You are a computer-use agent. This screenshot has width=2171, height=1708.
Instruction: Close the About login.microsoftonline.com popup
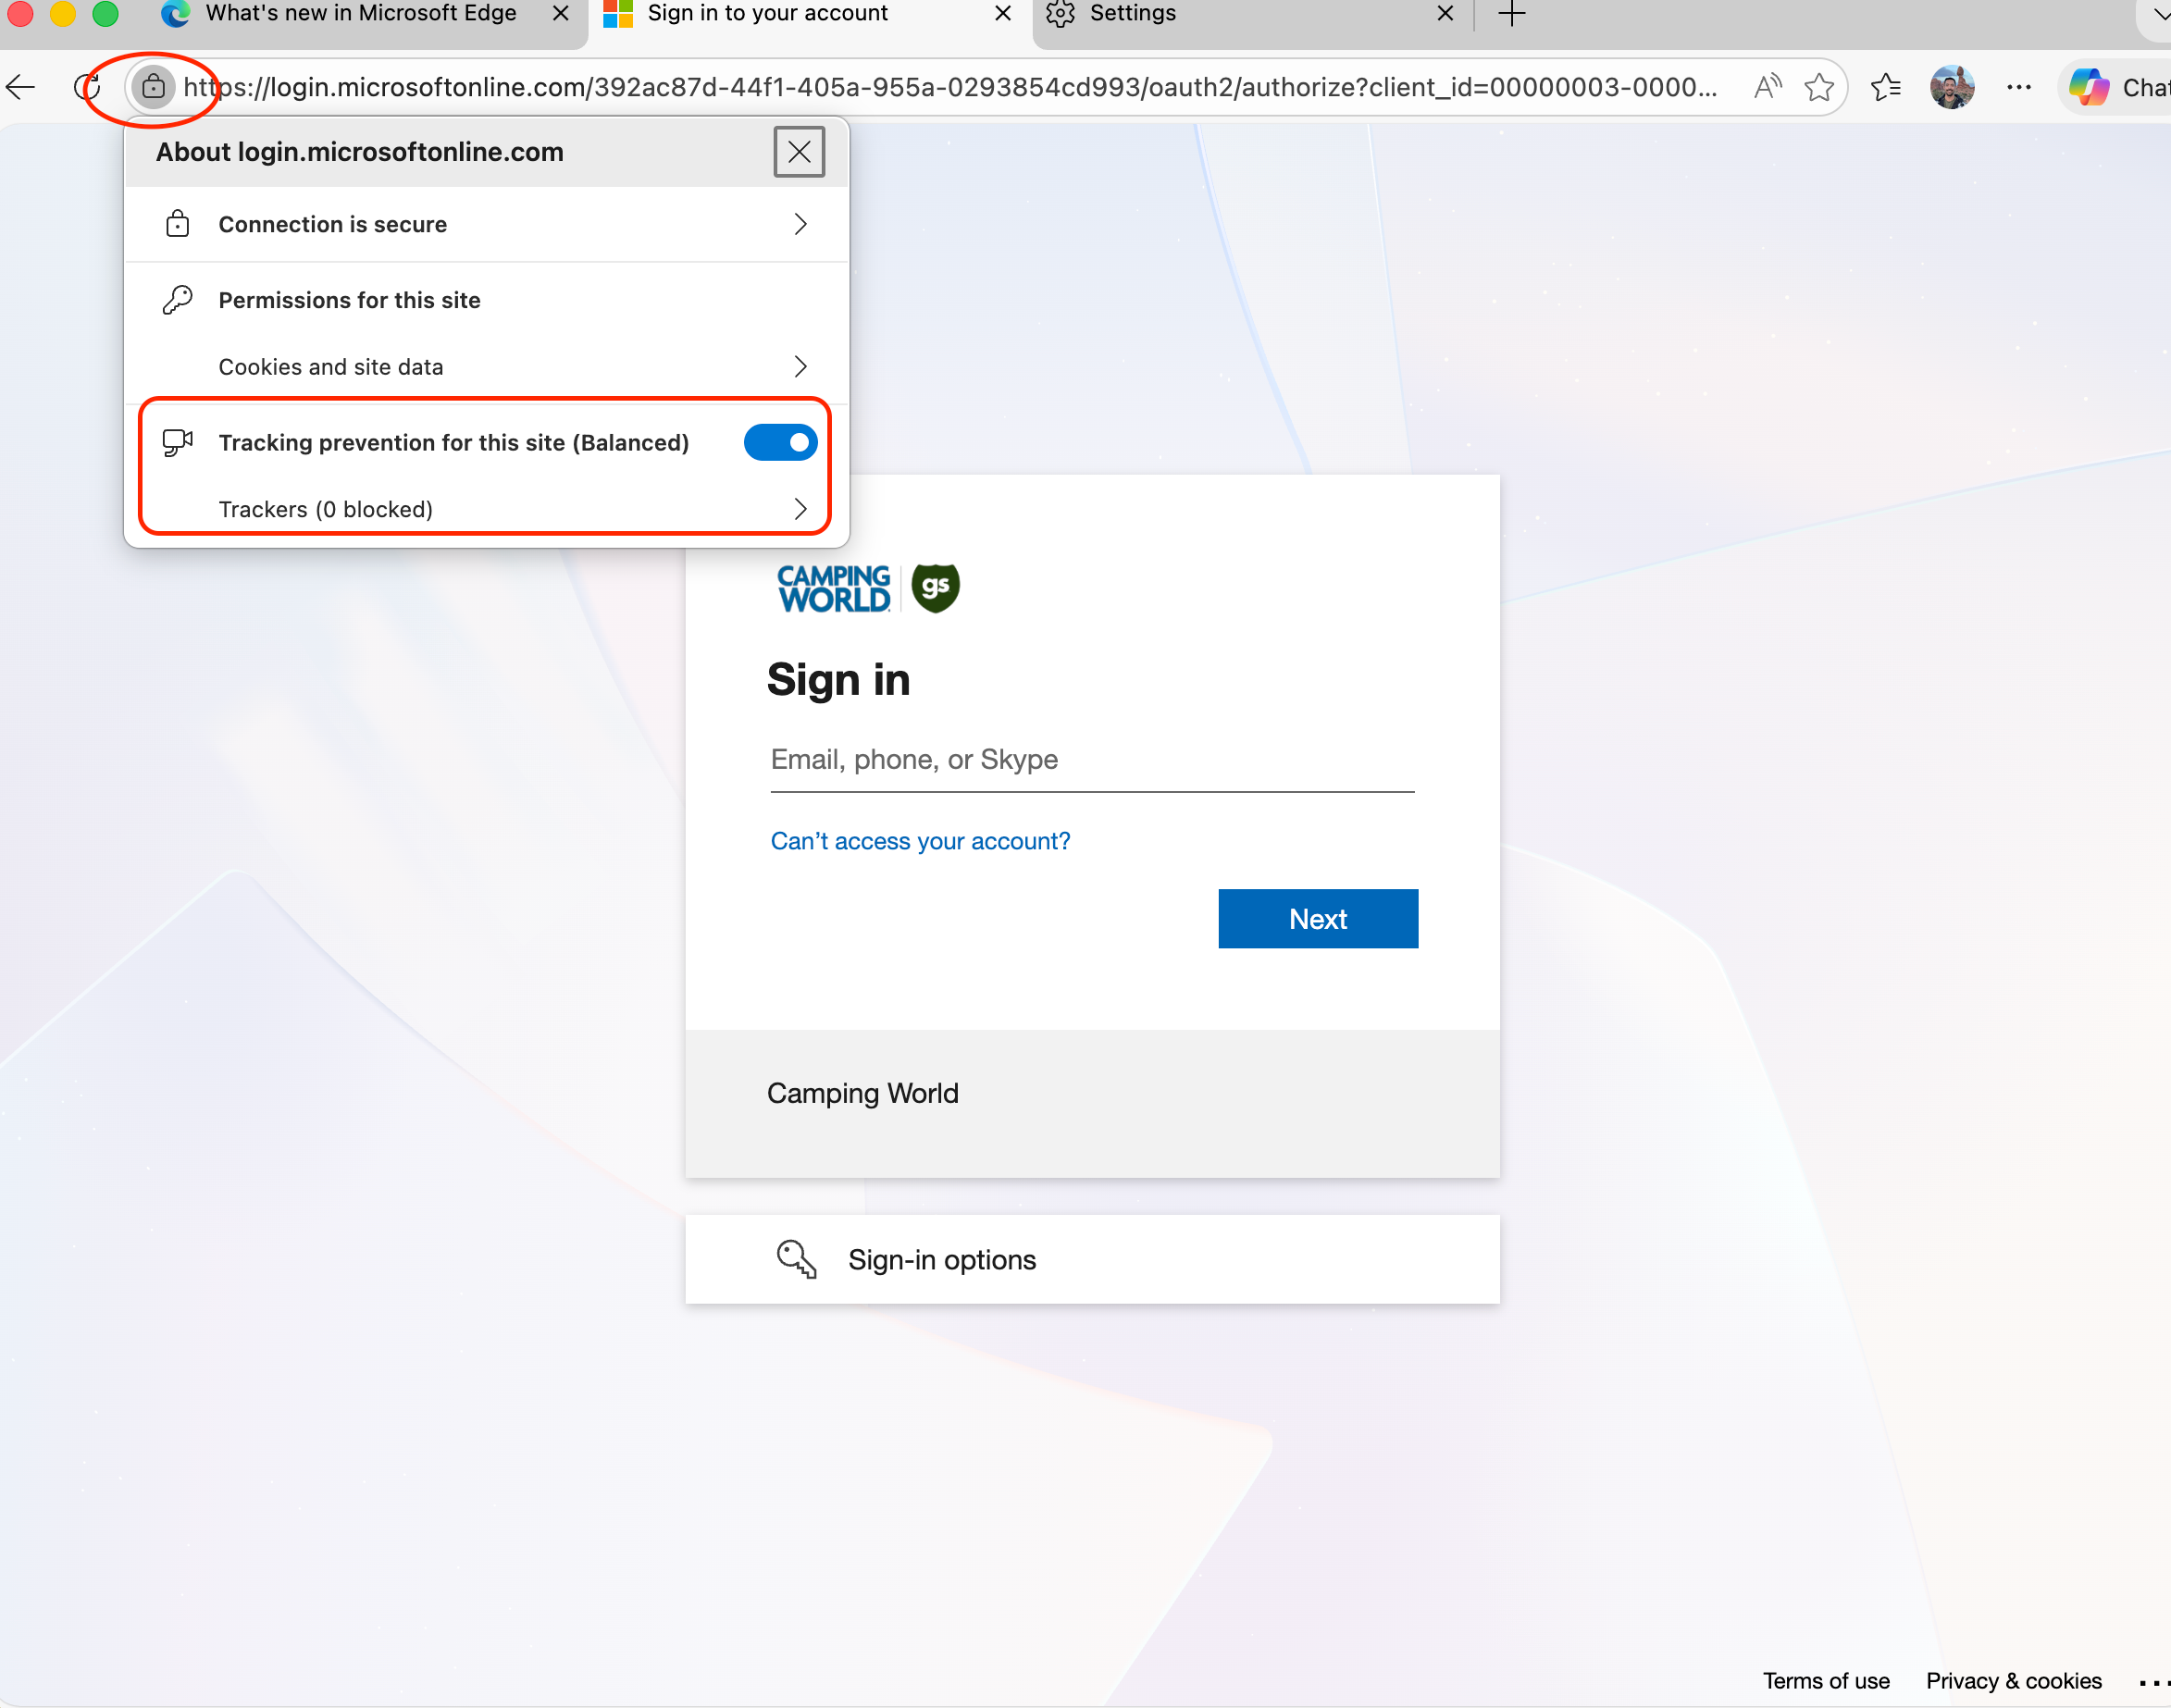coord(798,152)
